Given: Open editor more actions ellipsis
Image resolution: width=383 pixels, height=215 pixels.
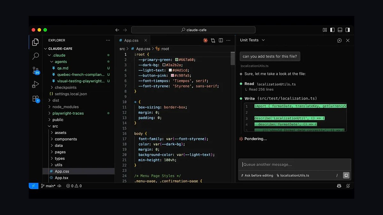Looking at the screenshot, I should coord(228,40).
